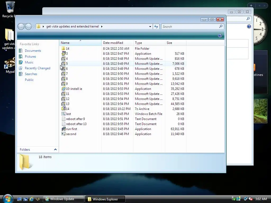Open breadcrumb arrow before folder name
This screenshot has width=271, height=203.
(43, 26)
